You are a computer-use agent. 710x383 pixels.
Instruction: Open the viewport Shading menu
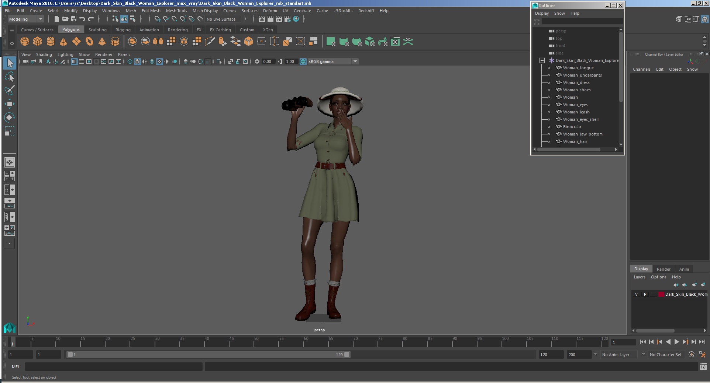44,55
